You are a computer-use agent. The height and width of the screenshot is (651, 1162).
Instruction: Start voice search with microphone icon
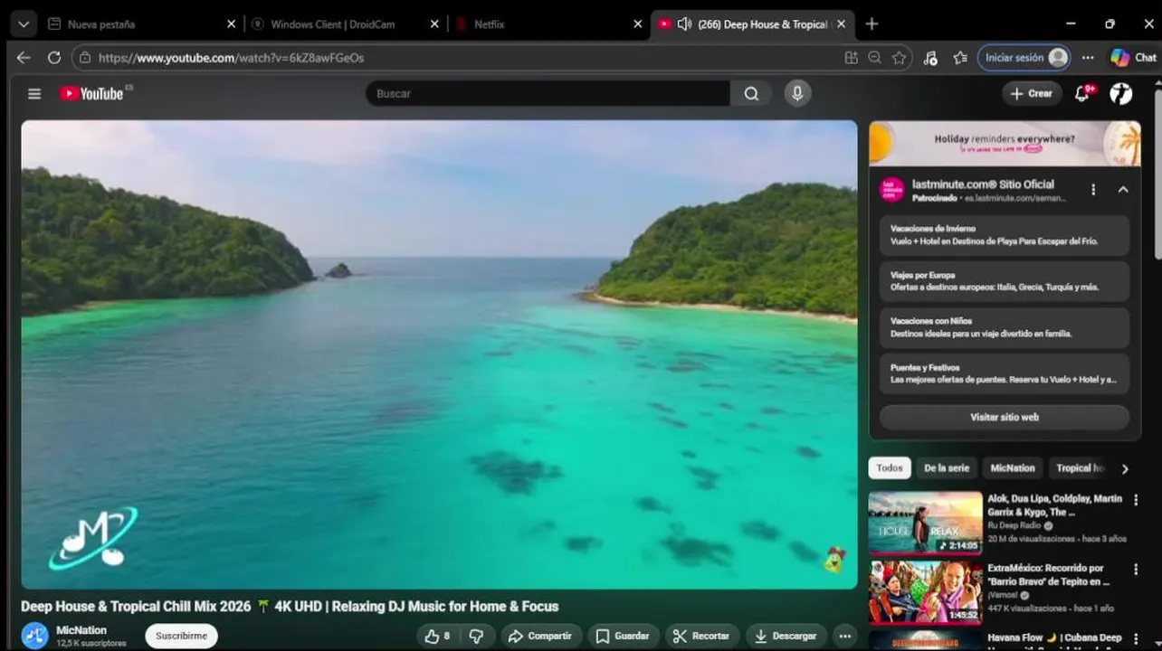[x=797, y=93]
